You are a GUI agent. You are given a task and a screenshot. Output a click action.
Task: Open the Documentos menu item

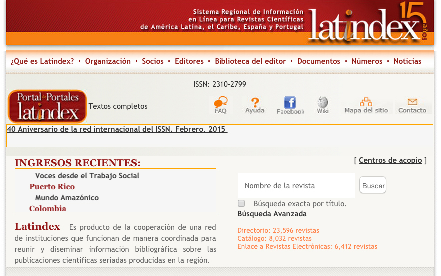319,61
